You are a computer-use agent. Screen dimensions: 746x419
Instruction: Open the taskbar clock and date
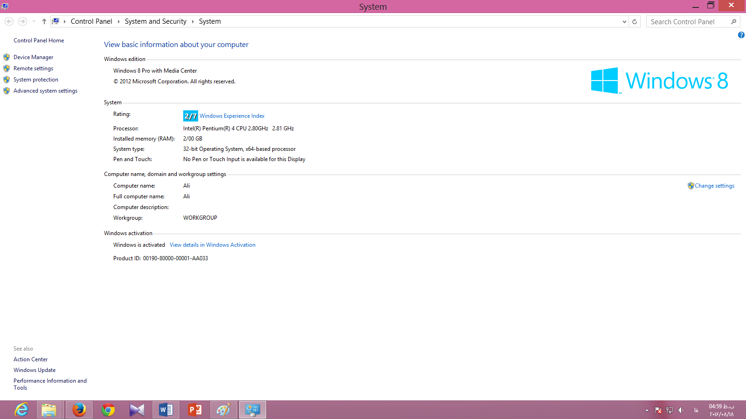(x=722, y=410)
